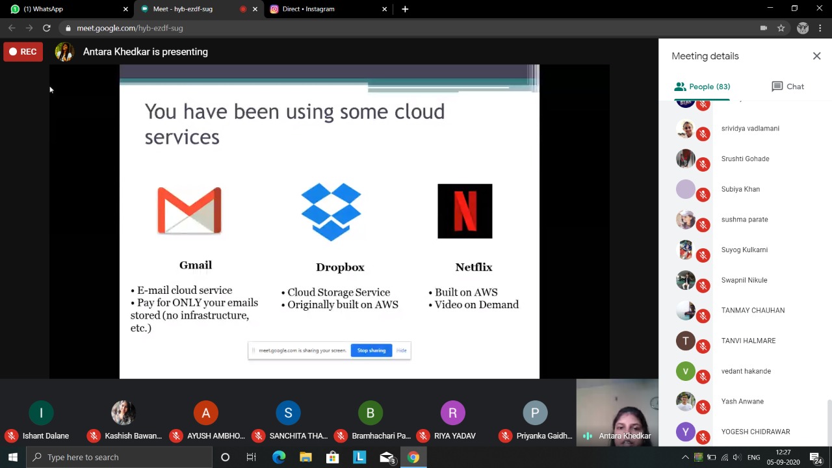Open Cortana from the taskbar
Screen dimensions: 832x468
pos(225,457)
